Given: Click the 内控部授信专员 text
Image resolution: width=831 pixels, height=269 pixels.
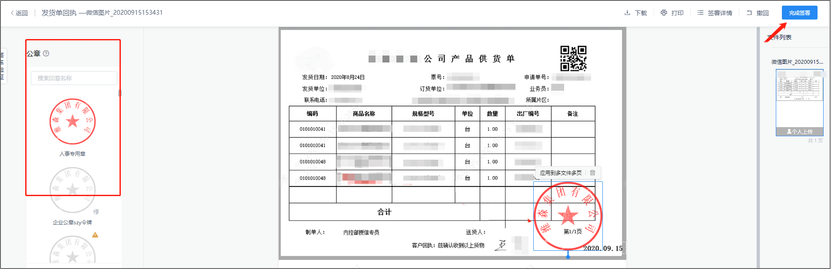Looking at the screenshot, I should (x=361, y=233).
